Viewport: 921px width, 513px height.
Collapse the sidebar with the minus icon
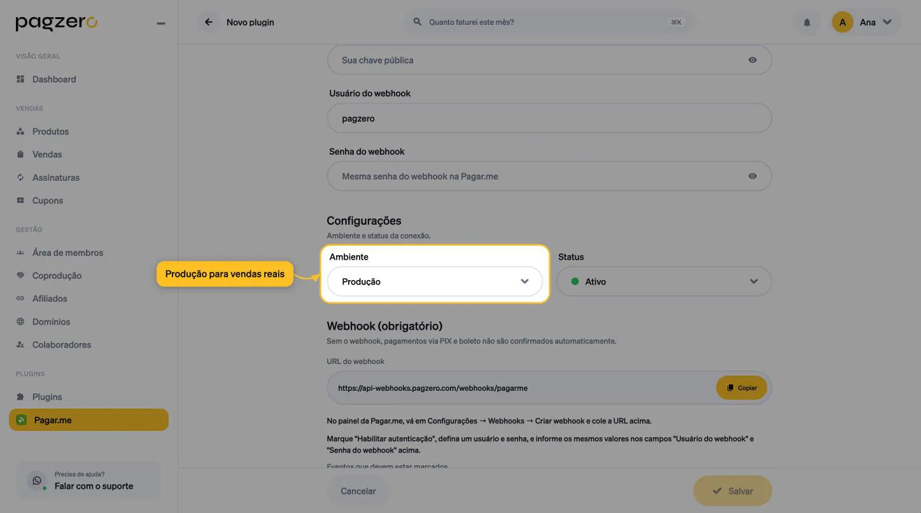pos(161,24)
